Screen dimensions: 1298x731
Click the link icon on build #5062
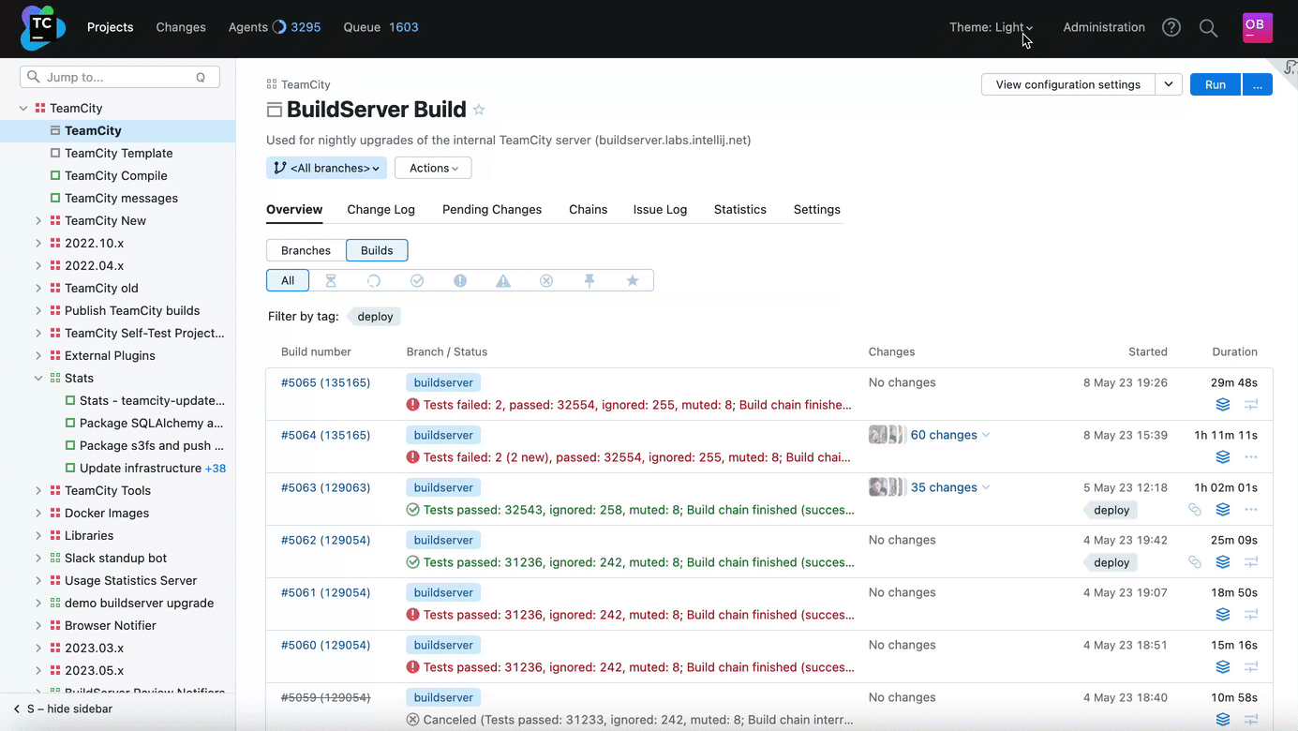pyautogui.click(x=1195, y=562)
